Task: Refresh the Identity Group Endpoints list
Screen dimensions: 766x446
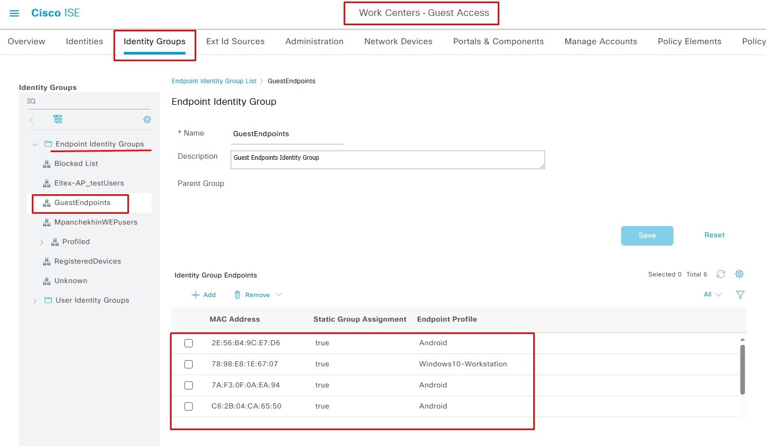Action: 721,274
